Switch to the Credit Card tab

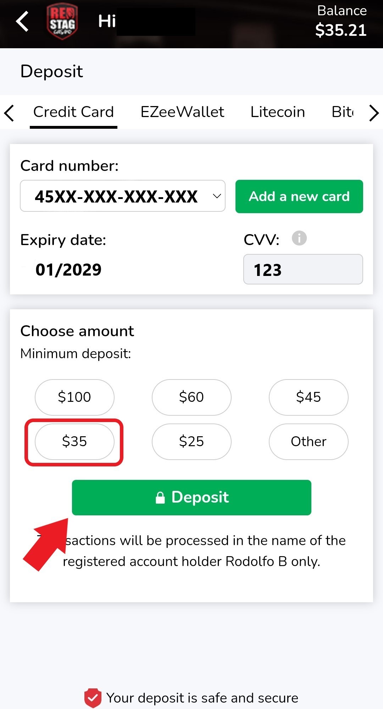point(73,112)
